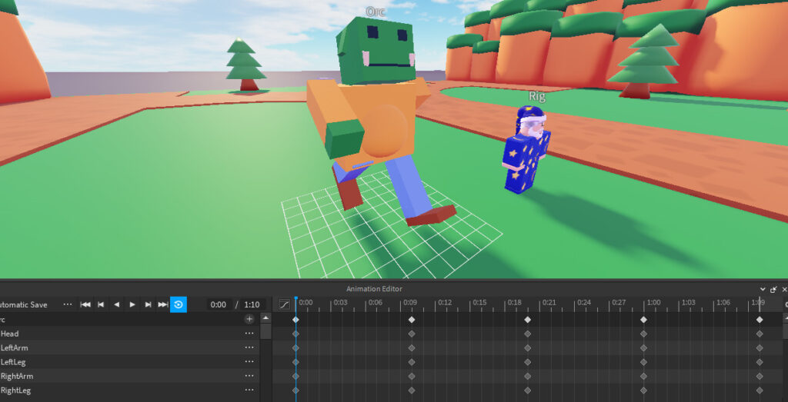Screen dimensions: 788x402
Task: Click the blue playhead scrubber handle
Action: click(295, 300)
